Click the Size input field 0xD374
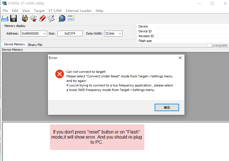Screen dimensions: 229x161 70,33
